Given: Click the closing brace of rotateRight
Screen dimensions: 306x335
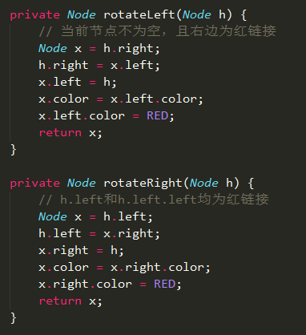Looking at the screenshot, I should [14, 318].
